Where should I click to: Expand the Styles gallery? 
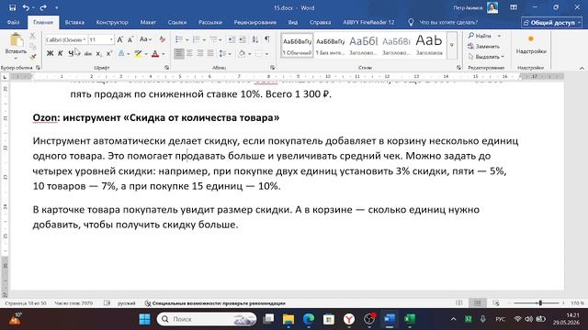(x=452, y=45)
